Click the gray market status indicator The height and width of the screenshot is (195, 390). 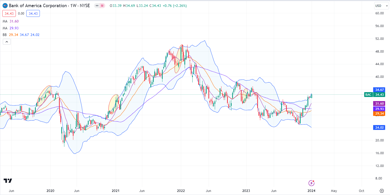97,6
